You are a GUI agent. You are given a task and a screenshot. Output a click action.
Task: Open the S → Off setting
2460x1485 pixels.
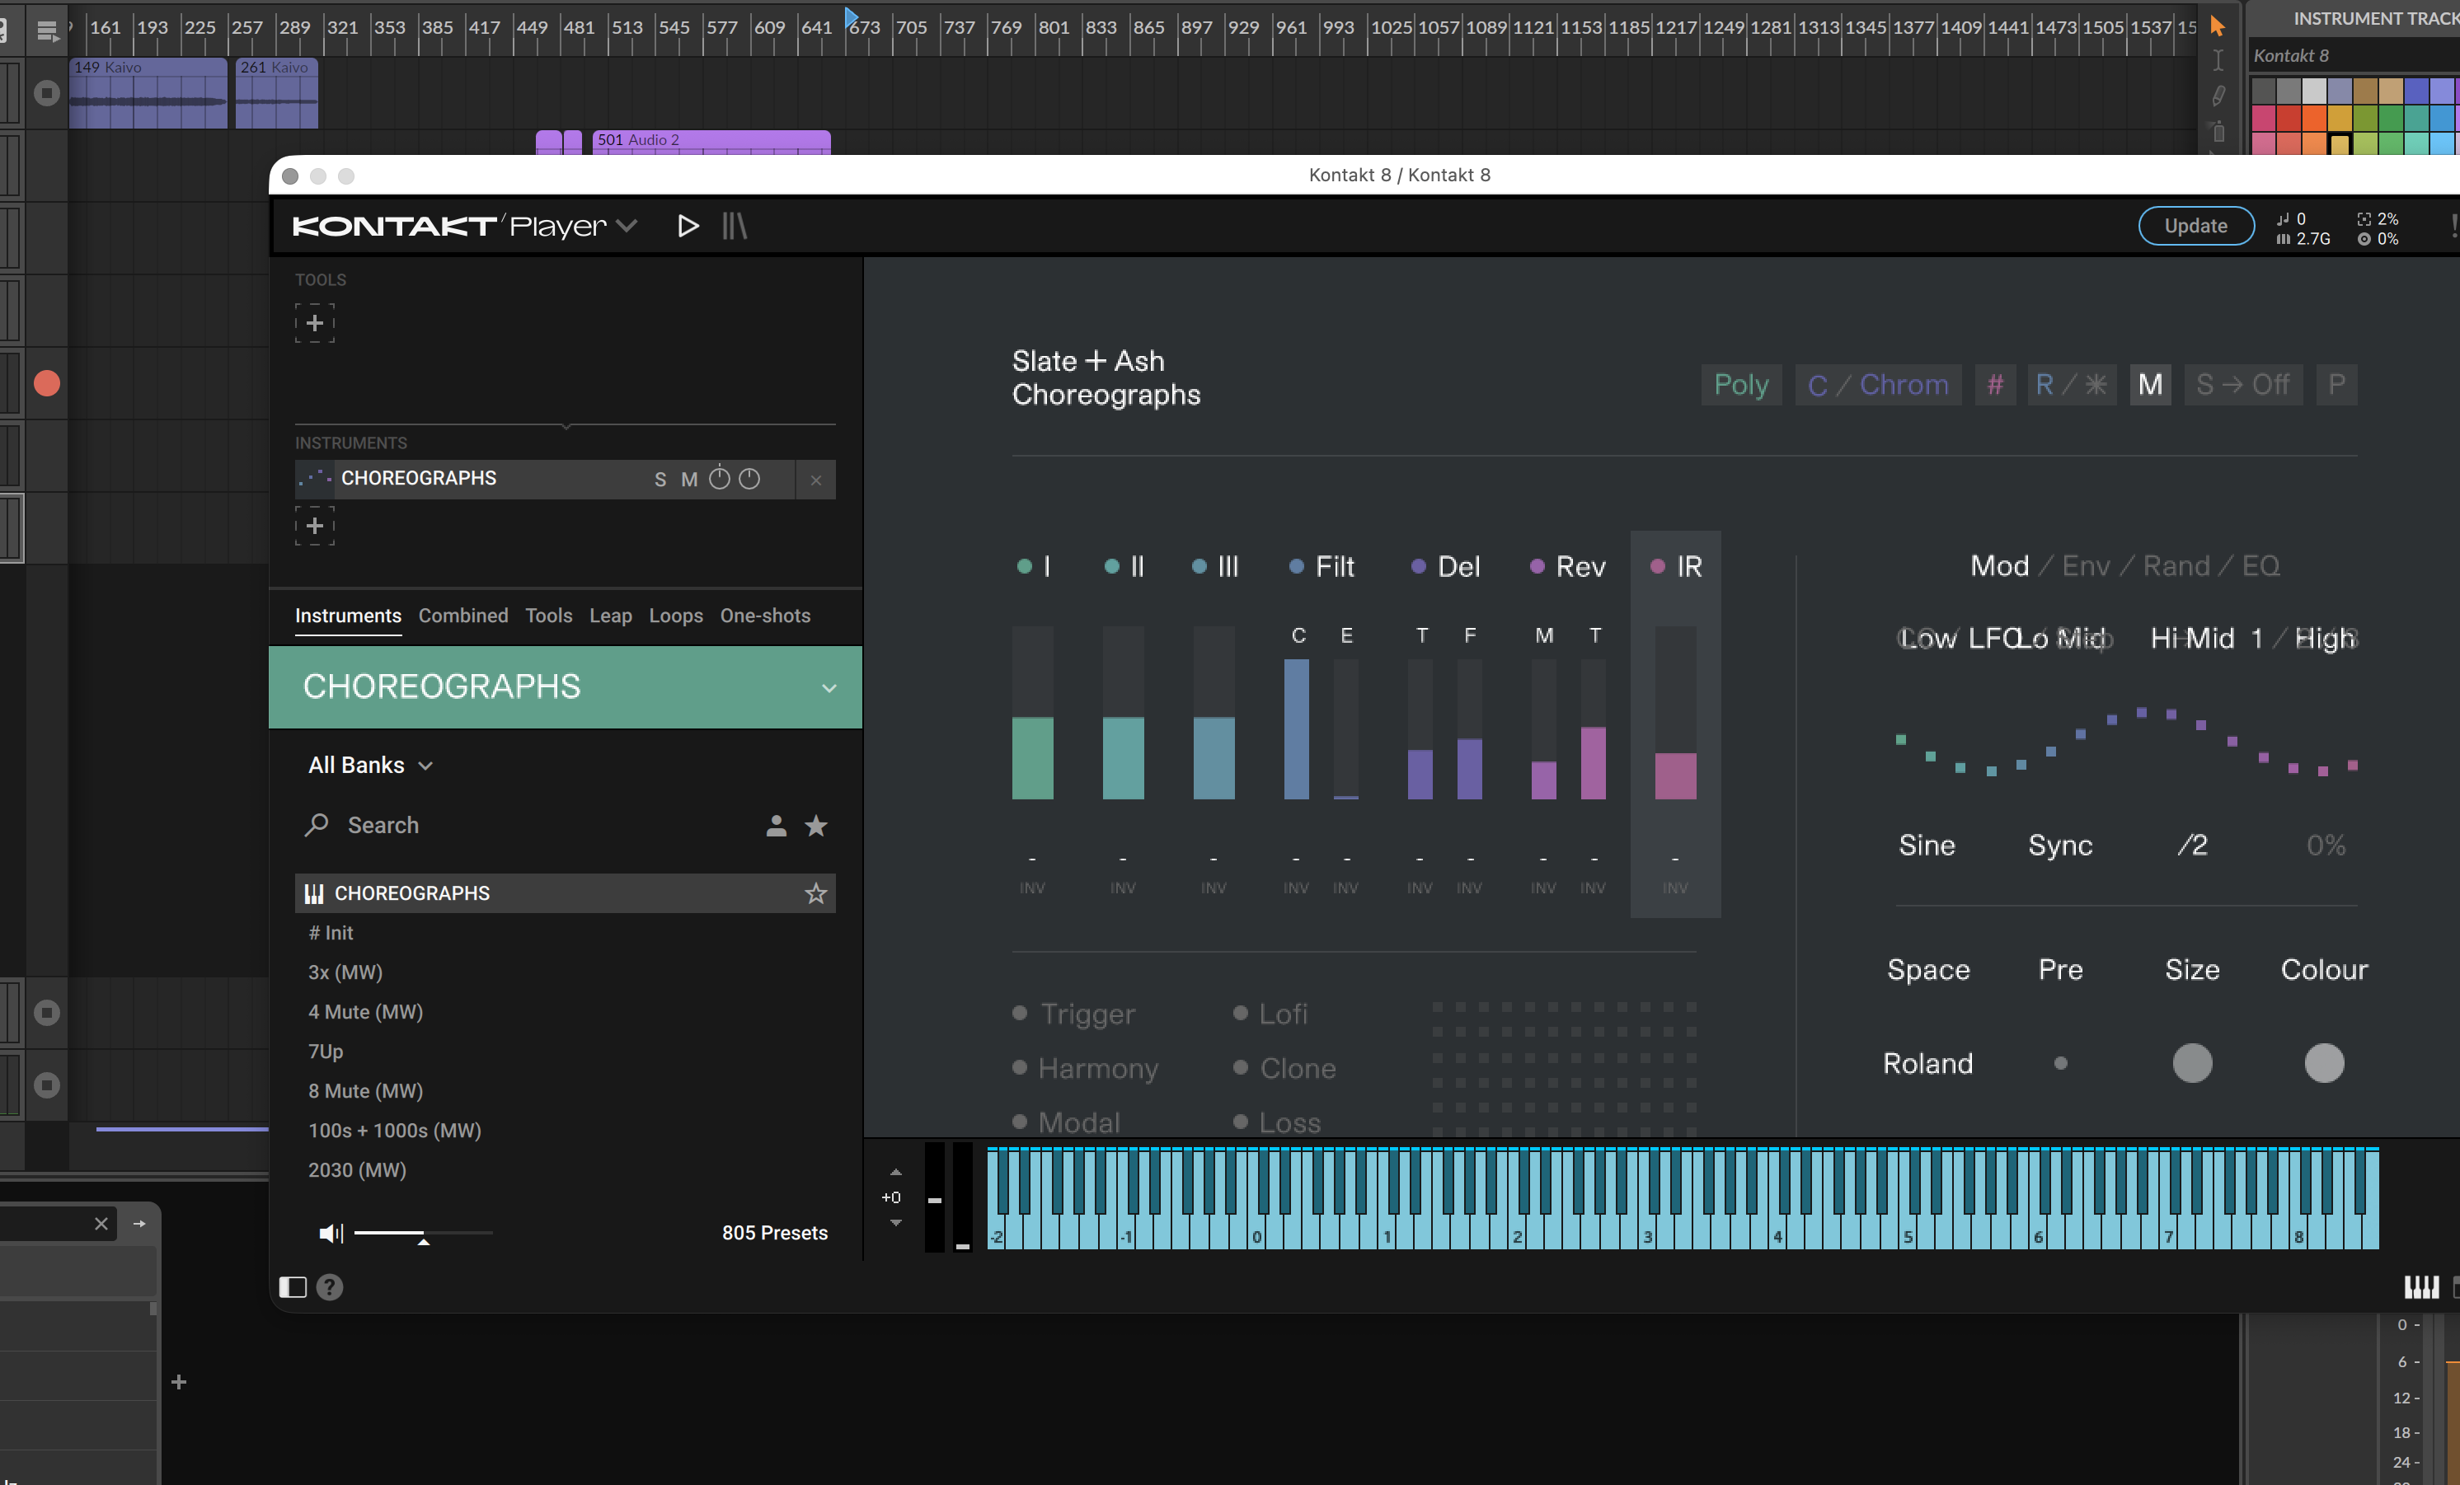(2242, 384)
